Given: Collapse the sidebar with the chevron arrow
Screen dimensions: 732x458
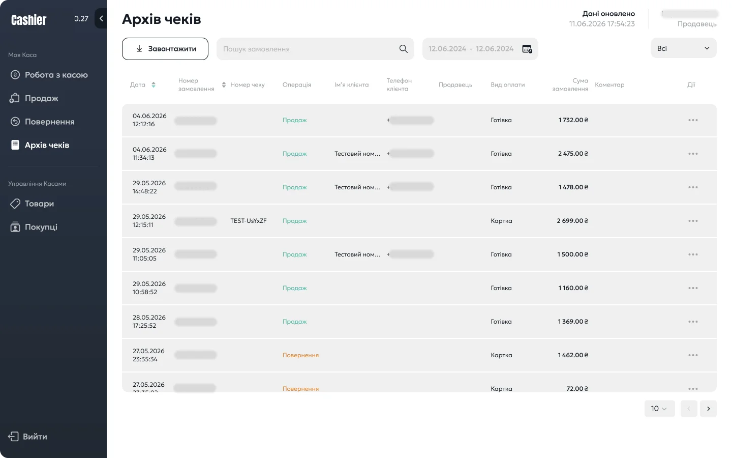Looking at the screenshot, I should tap(101, 19).
